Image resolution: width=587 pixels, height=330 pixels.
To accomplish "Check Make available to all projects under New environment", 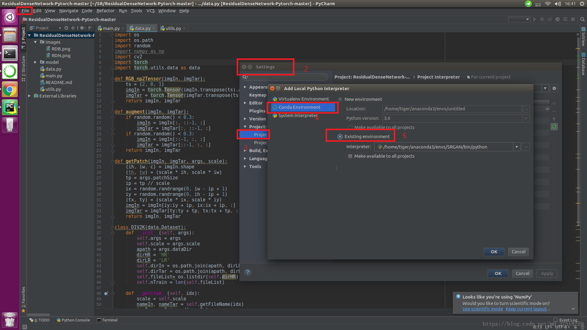I will [350, 127].
